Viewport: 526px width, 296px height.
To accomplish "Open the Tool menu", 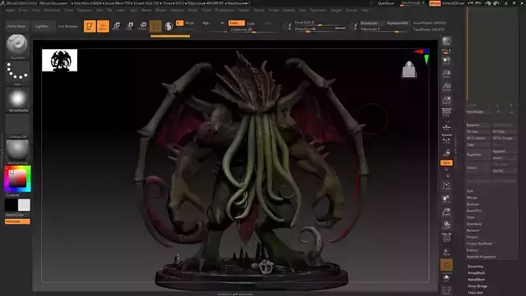I will (302, 10).
